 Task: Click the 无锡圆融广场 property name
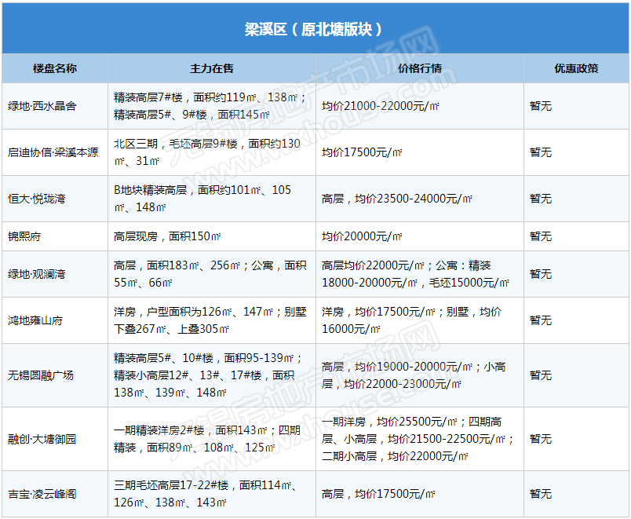click(41, 375)
